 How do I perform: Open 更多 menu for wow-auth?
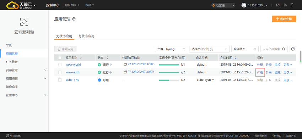point(287,72)
